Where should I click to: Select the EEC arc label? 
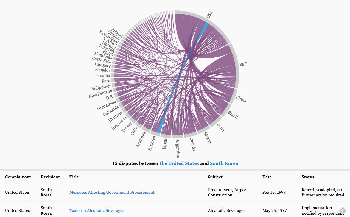pos(243,64)
